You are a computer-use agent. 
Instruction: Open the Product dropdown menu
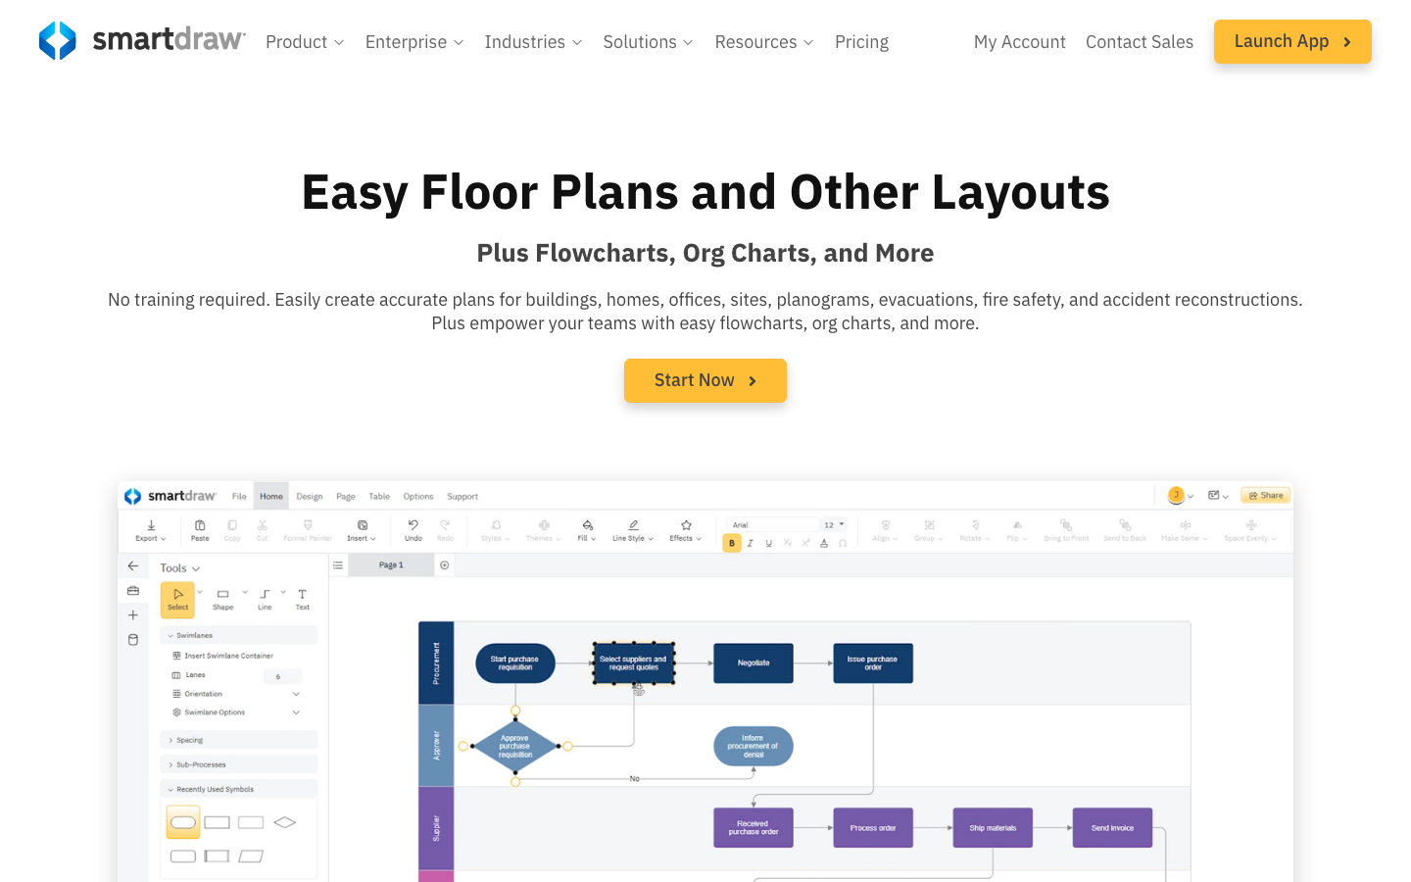tap(305, 42)
